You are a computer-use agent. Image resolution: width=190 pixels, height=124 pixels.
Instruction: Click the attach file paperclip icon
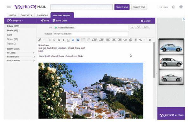coord(40,40)
